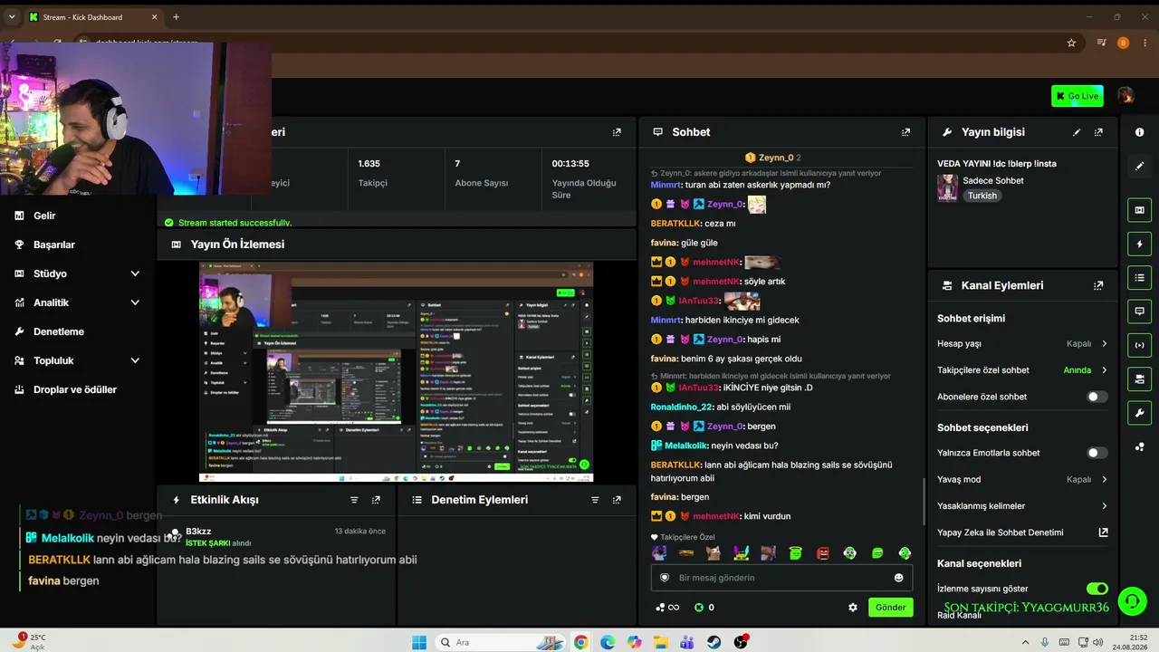Click the pencil edit icon in right sidebar
Viewport: 1159px width, 652px height.
click(1139, 167)
